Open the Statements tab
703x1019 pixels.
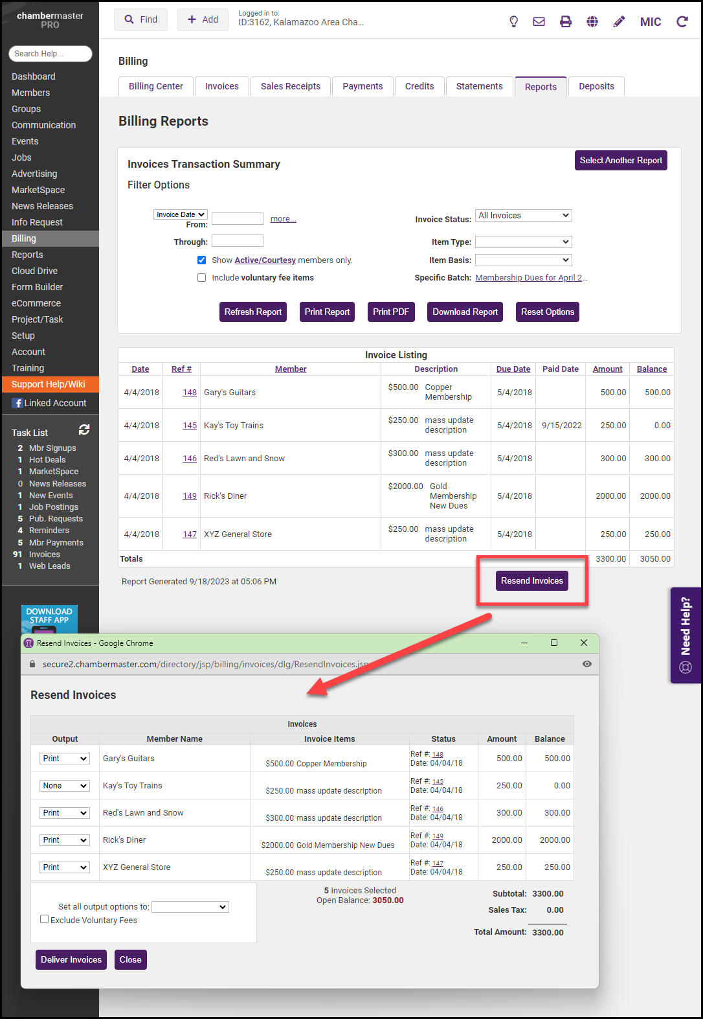[x=479, y=86]
